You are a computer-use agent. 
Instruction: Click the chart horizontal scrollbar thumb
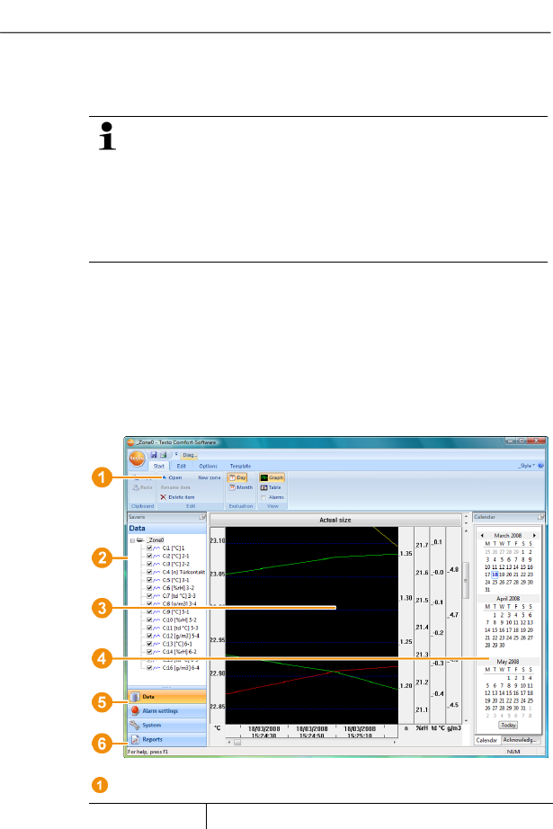pyautogui.click(x=237, y=743)
